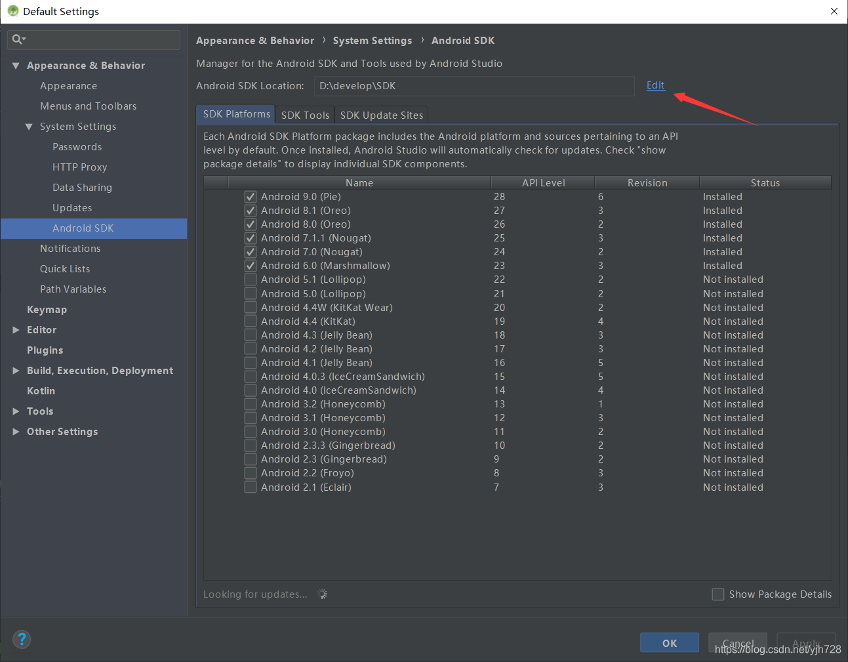This screenshot has height=662, width=848.
Task: Select Data Sharing settings
Action: (x=82, y=188)
